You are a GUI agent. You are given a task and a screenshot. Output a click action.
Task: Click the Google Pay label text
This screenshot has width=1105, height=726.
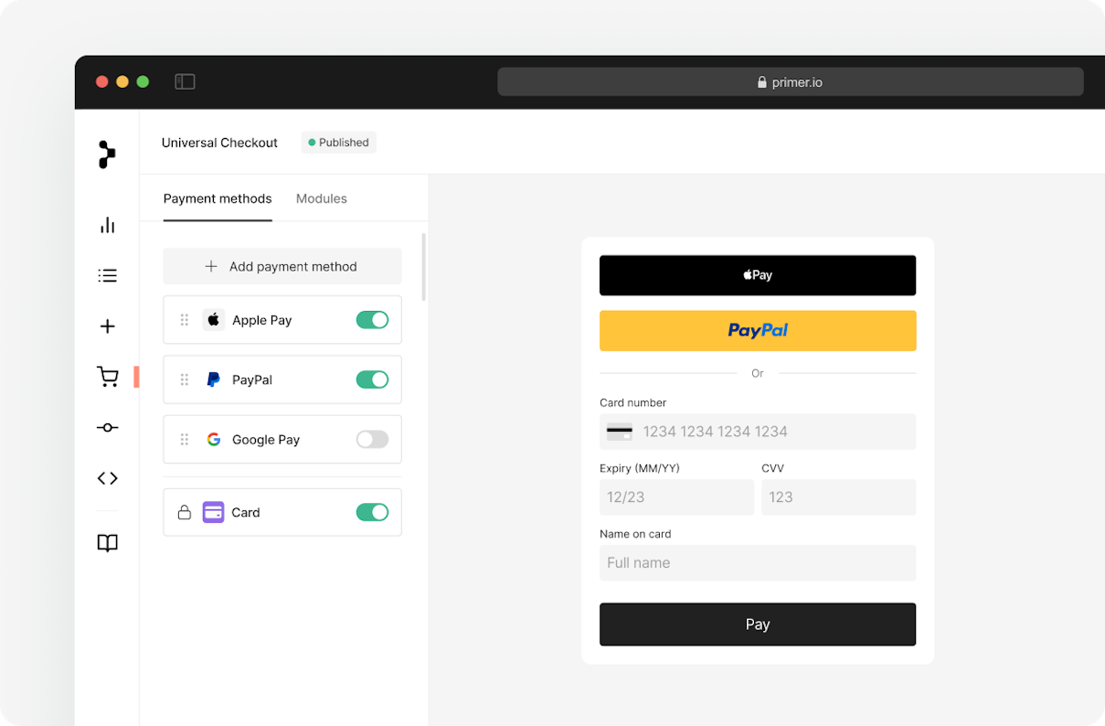266,440
